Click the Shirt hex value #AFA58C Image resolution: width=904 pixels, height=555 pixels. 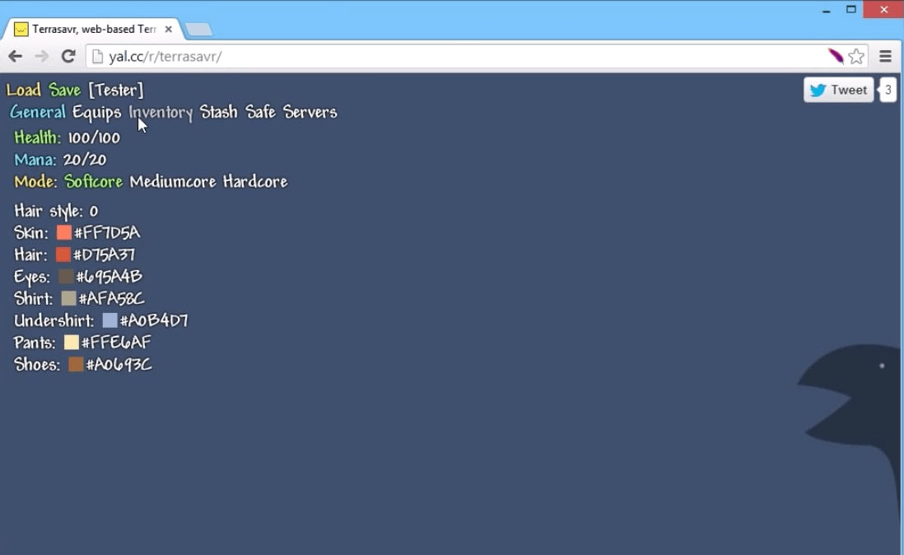[112, 298]
